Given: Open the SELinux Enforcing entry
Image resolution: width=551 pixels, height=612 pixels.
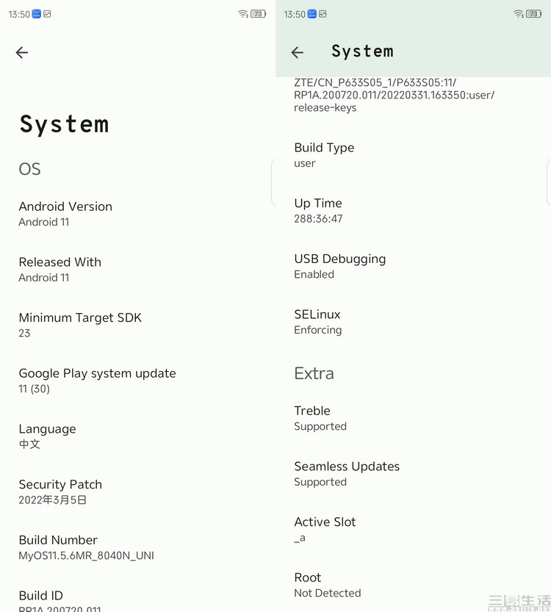Looking at the screenshot, I should click(x=317, y=322).
